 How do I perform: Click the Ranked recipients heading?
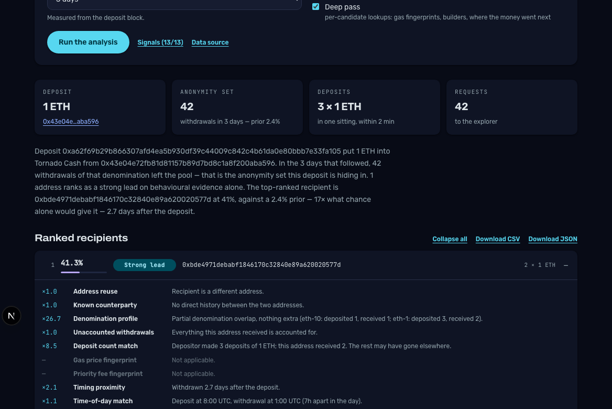click(x=81, y=238)
